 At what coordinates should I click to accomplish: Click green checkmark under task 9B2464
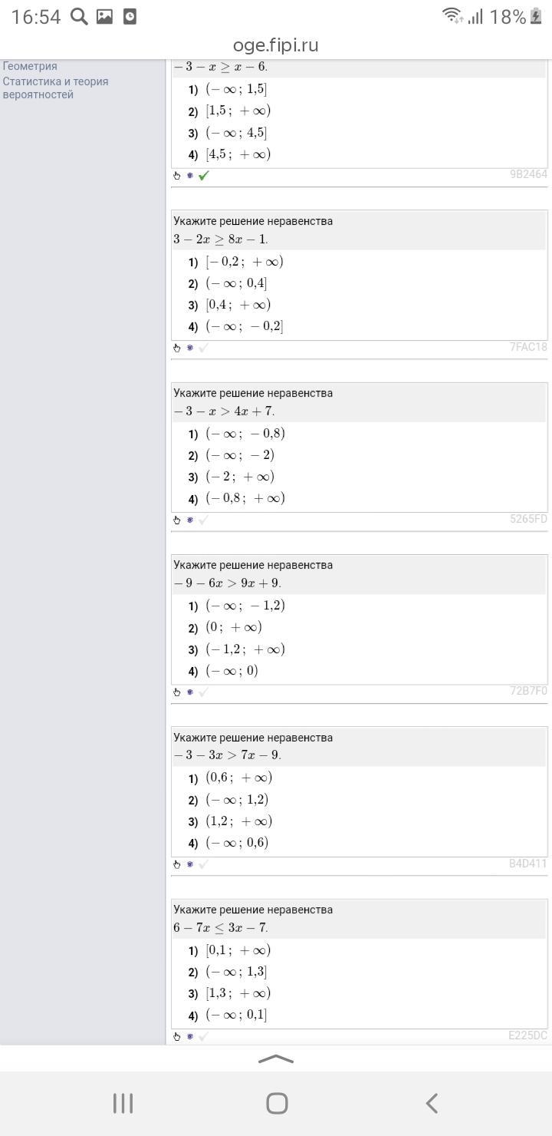(203, 176)
